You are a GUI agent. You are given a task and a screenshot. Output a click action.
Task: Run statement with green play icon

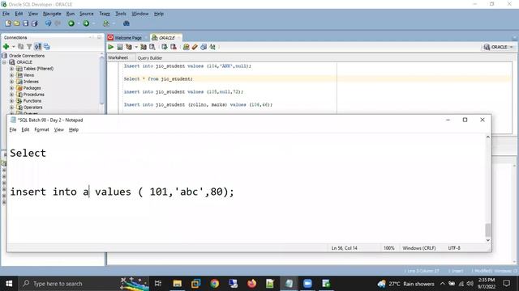pos(111,47)
